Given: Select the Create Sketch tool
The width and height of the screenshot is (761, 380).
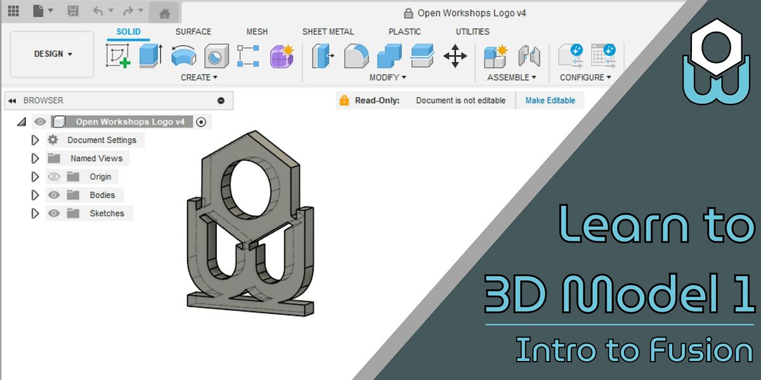Looking at the screenshot, I should pos(118,56).
